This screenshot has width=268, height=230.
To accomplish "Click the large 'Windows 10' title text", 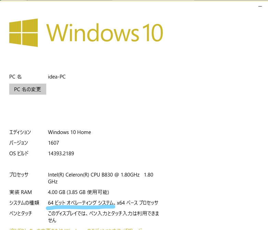I will tap(105, 33).
